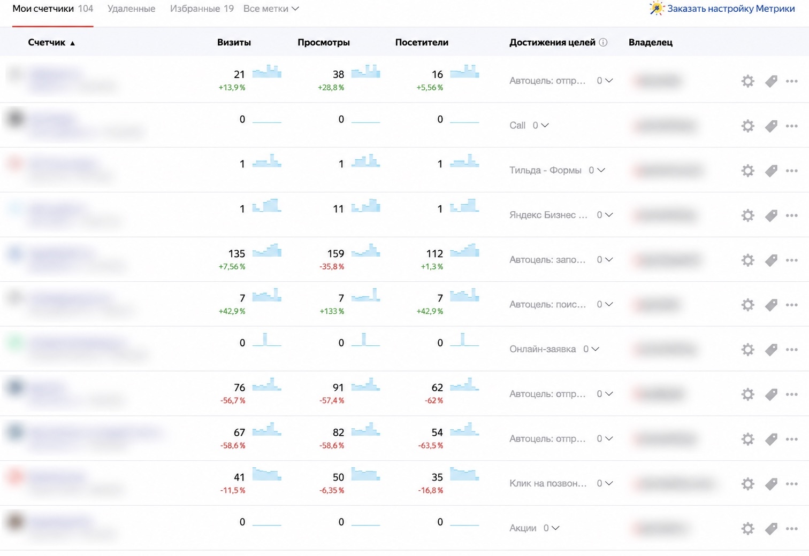809x556 pixels.
Task: Open the three-dot menu in the Call row
Action: 792,126
